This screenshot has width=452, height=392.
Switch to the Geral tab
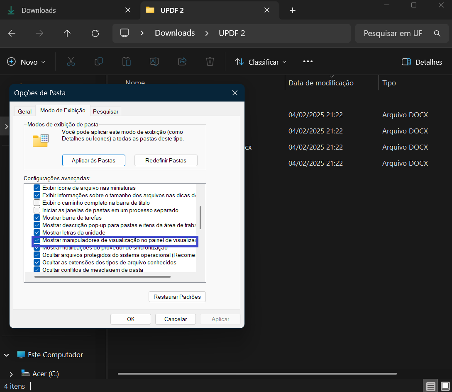coord(25,111)
